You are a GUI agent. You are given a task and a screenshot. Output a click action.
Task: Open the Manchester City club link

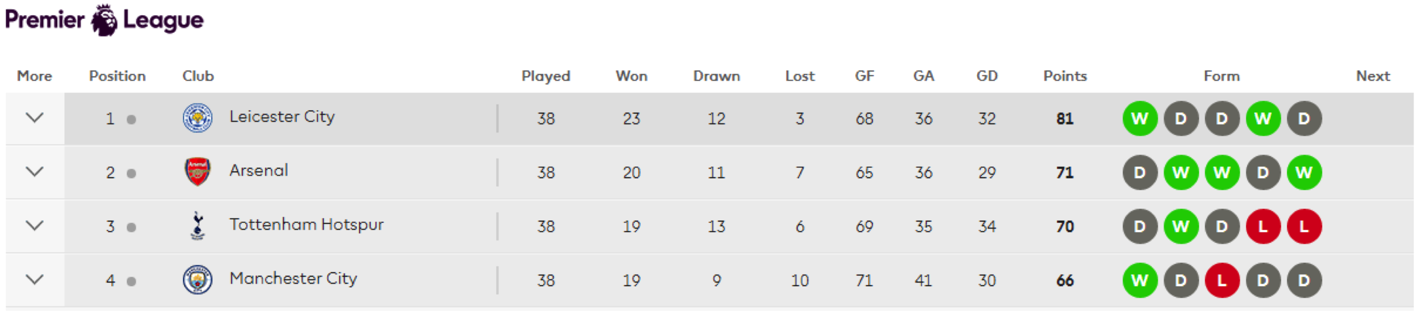point(293,278)
